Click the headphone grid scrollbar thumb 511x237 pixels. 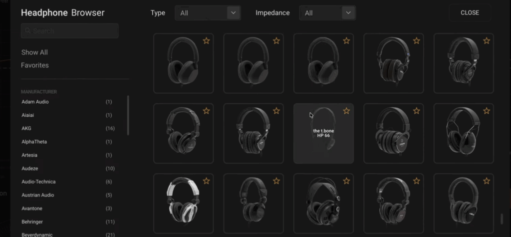point(502,219)
